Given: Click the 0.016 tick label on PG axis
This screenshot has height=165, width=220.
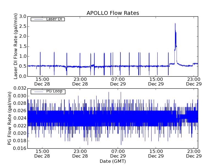Looking at the screenshot, I should [x=20, y=148].
